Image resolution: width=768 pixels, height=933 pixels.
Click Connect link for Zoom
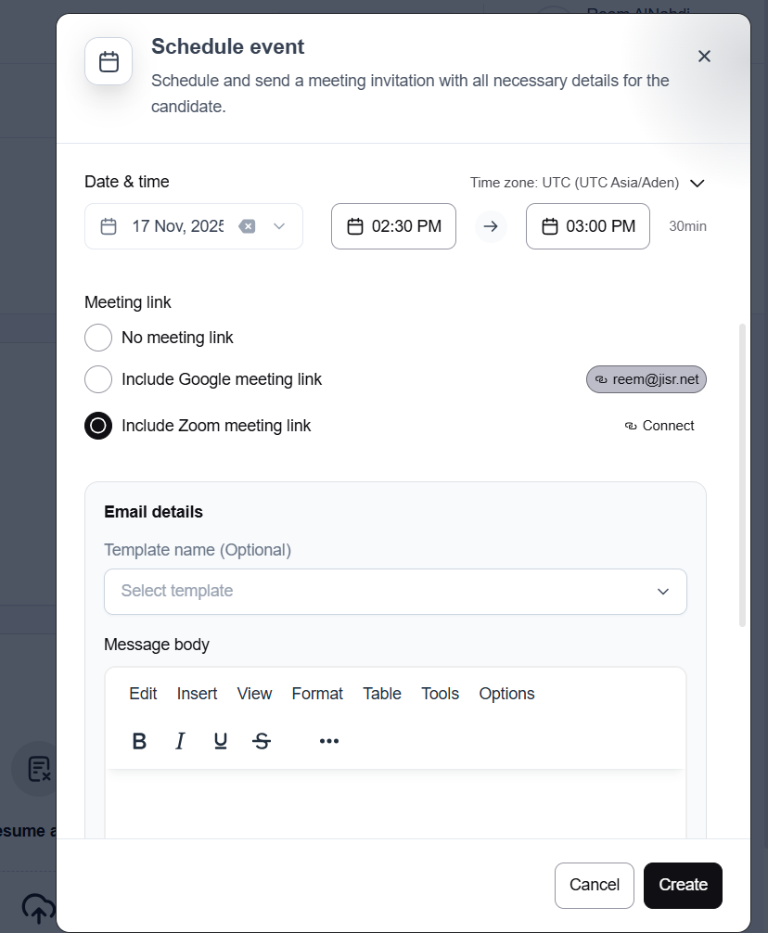[659, 426]
